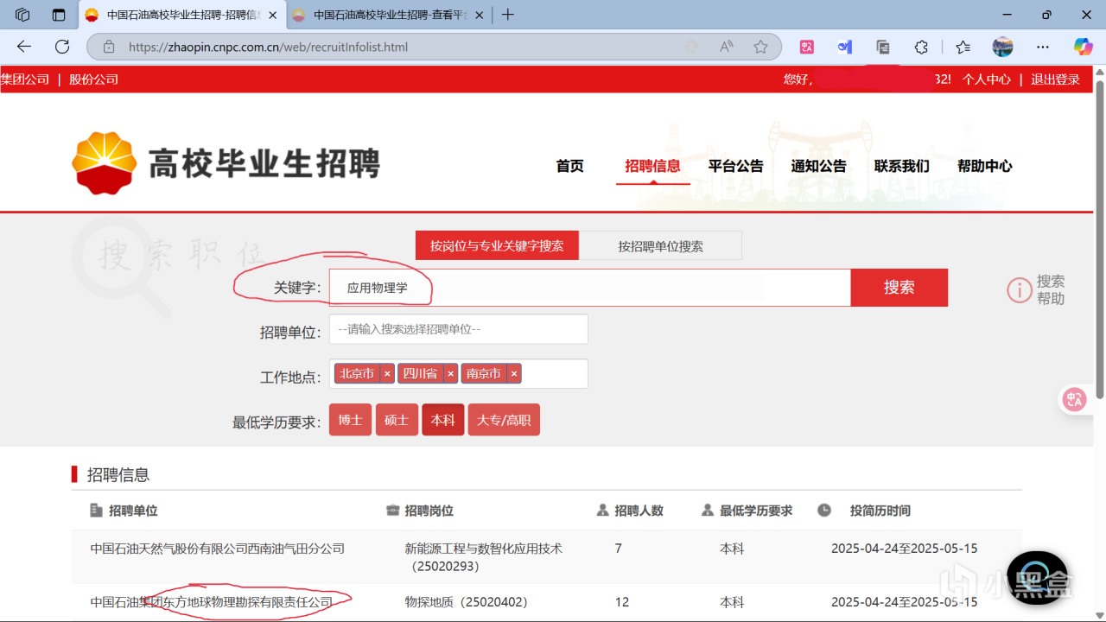Select the 按招聘单位搜索 tab
The height and width of the screenshot is (622, 1106).
click(660, 245)
